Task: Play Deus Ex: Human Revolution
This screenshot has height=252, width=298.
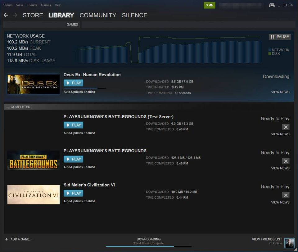Action: 73,83
